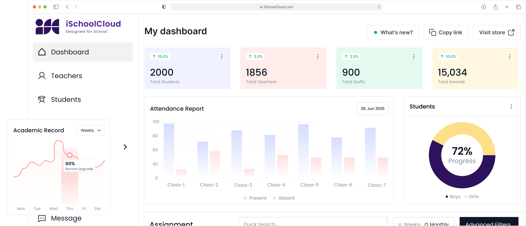Click the right chevron beside Academic Record
This screenshot has width=526, height=226.
tap(125, 147)
